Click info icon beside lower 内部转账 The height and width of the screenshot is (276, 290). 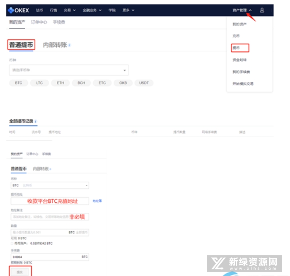pos(51,169)
